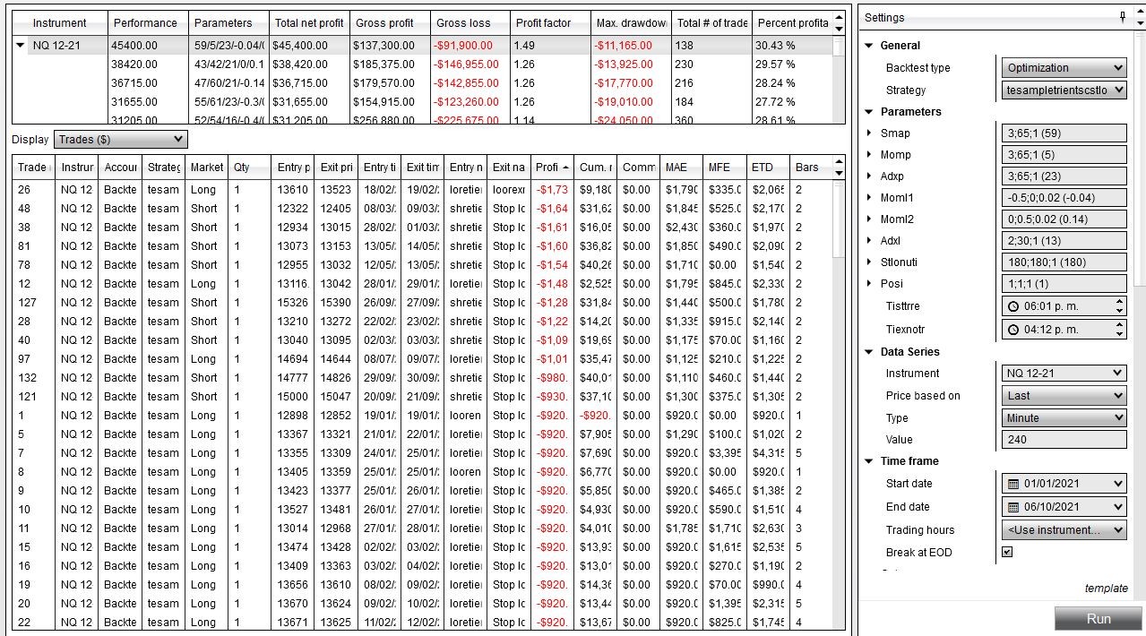Image resolution: width=1146 pixels, height=636 pixels.
Task: Increment Tiexnotr time with the up stepper
Action: point(1119,325)
